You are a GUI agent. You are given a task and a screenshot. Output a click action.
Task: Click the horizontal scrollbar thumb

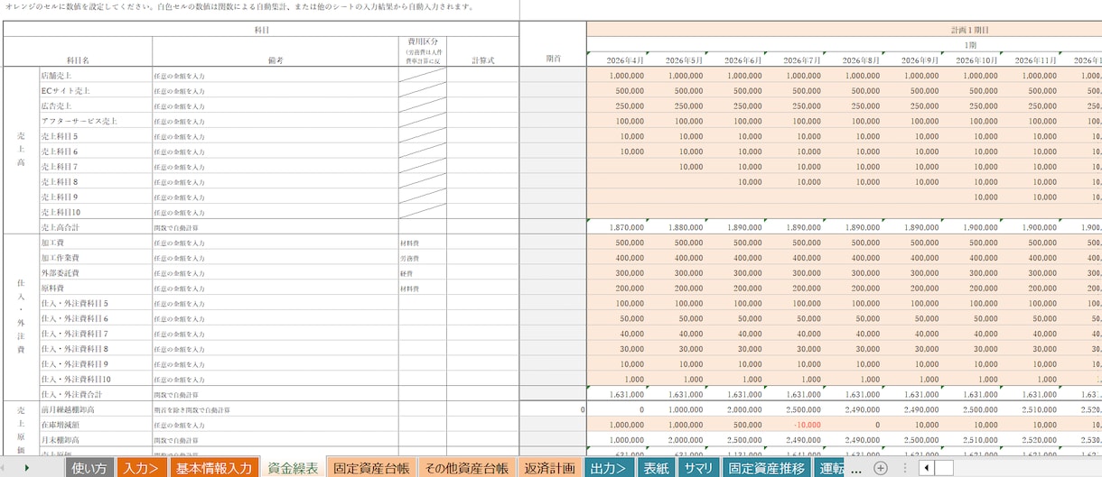point(944,468)
